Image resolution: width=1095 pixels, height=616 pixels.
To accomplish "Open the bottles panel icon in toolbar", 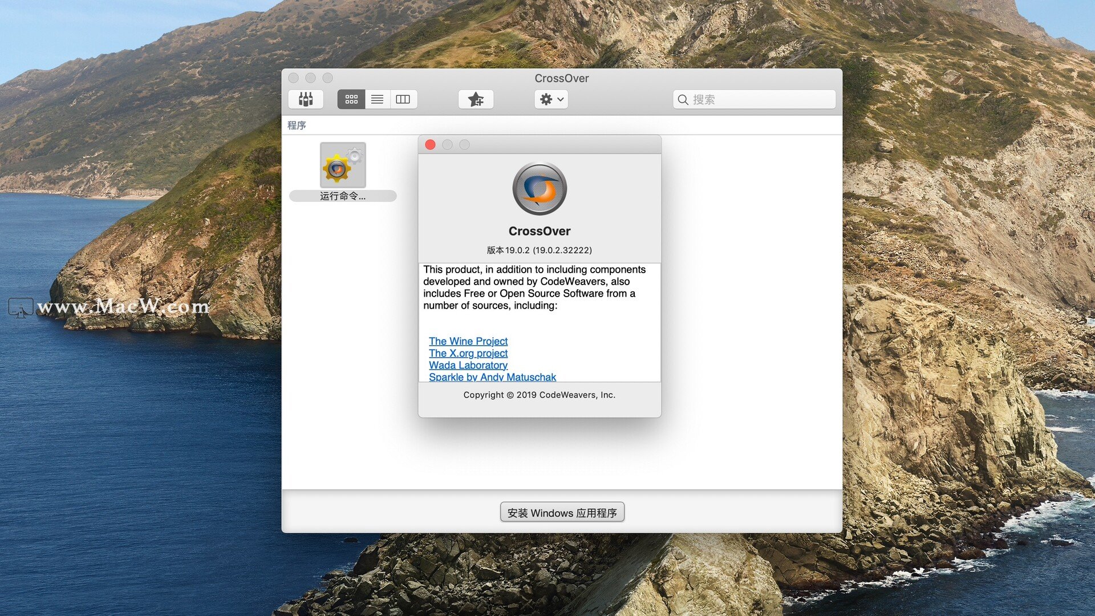I will click(306, 99).
